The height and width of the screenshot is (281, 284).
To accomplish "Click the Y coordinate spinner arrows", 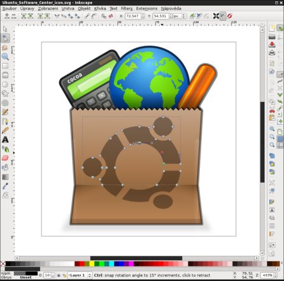I will [171, 16].
